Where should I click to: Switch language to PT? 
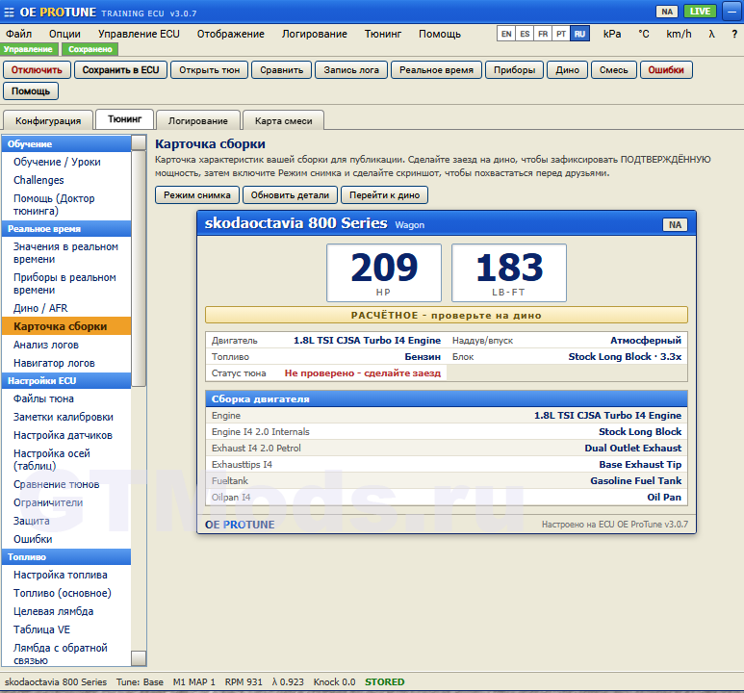(x=561, y=34)
